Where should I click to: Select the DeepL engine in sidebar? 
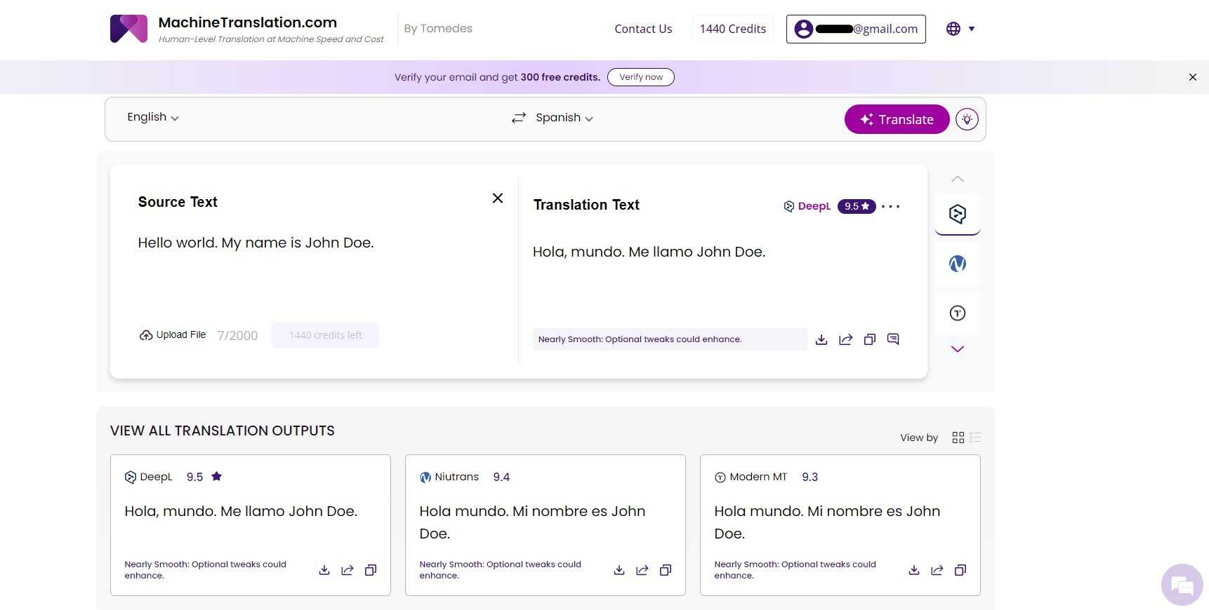[958, 214]
